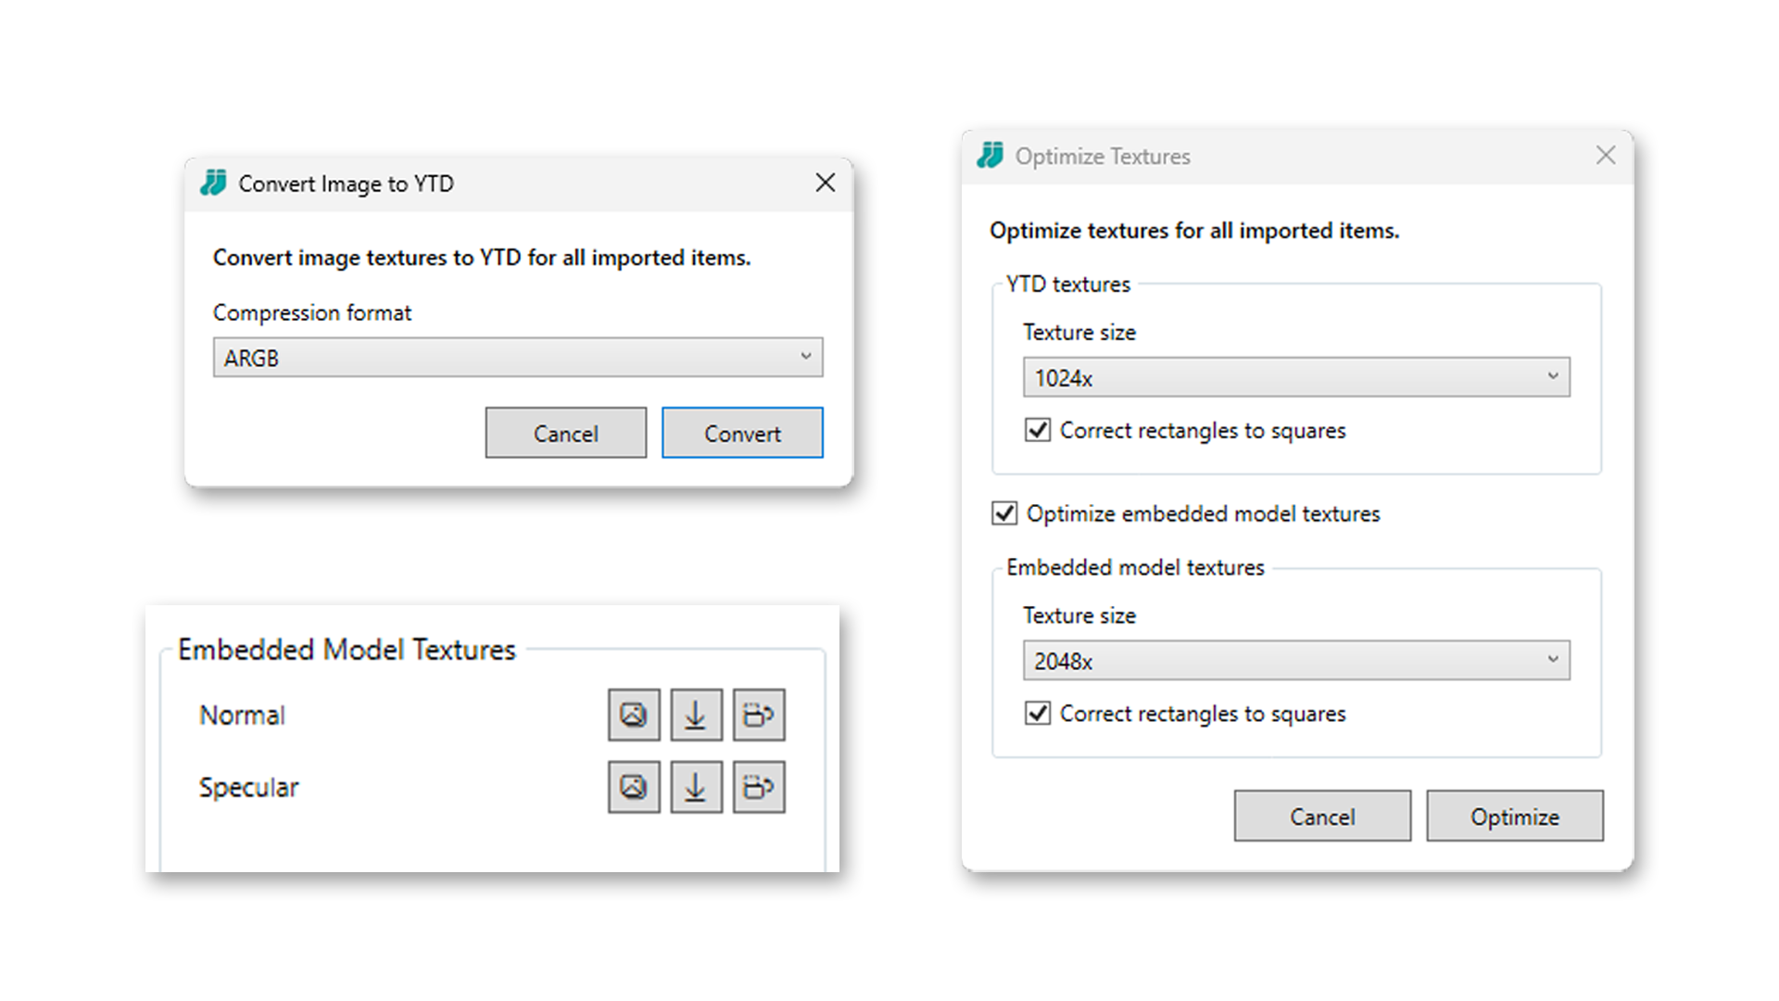Close the Convert Image to YTD window

[825, 183]
